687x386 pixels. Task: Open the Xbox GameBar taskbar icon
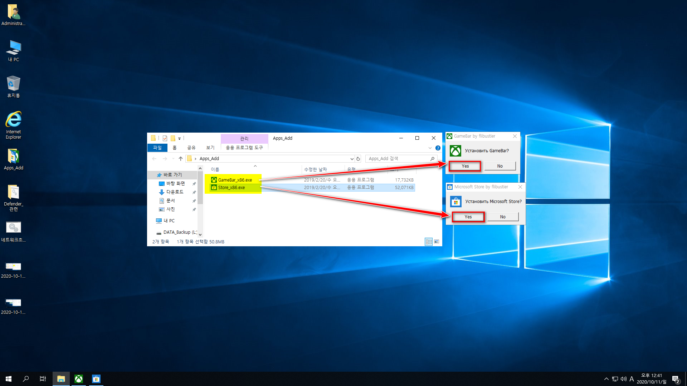point(79,379)
